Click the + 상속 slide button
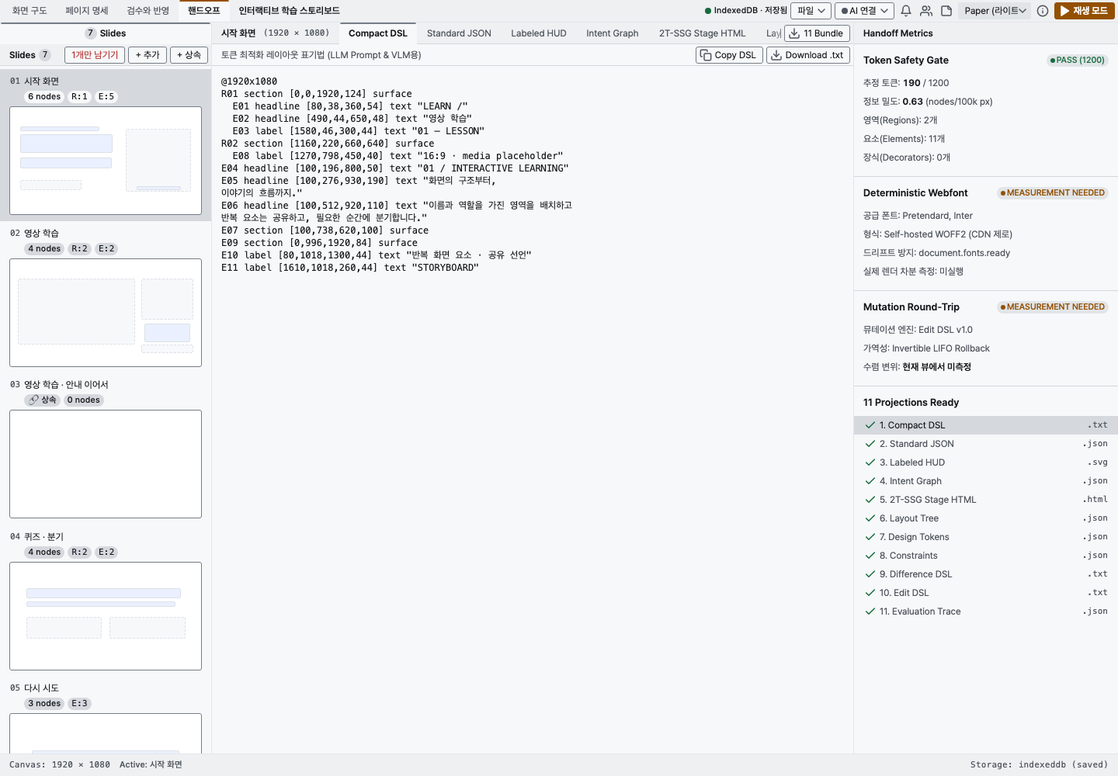This screenshot has height=776, width=1118. 189,55
